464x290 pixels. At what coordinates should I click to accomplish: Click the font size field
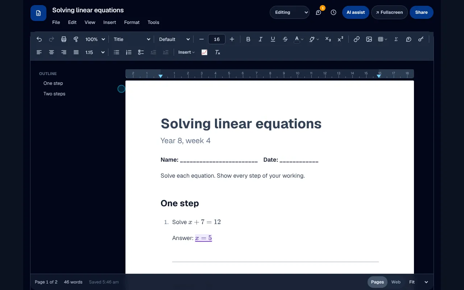tap(217, 39)
